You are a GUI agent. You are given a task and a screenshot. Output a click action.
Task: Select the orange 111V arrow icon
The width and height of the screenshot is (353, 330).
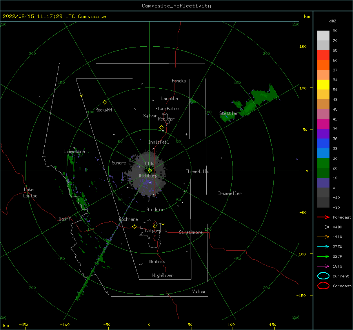[x=323, y=237]
